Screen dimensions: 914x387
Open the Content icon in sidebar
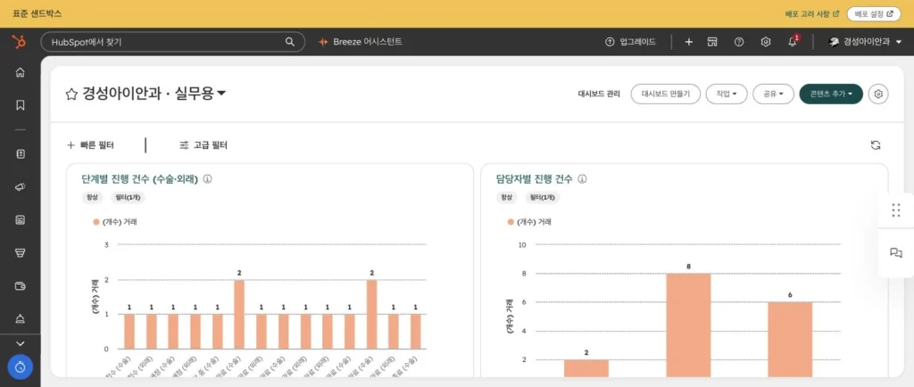[x=21, y=220]
